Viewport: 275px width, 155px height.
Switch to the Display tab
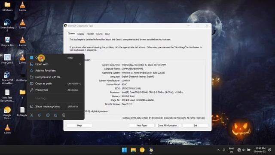point(81,34)
